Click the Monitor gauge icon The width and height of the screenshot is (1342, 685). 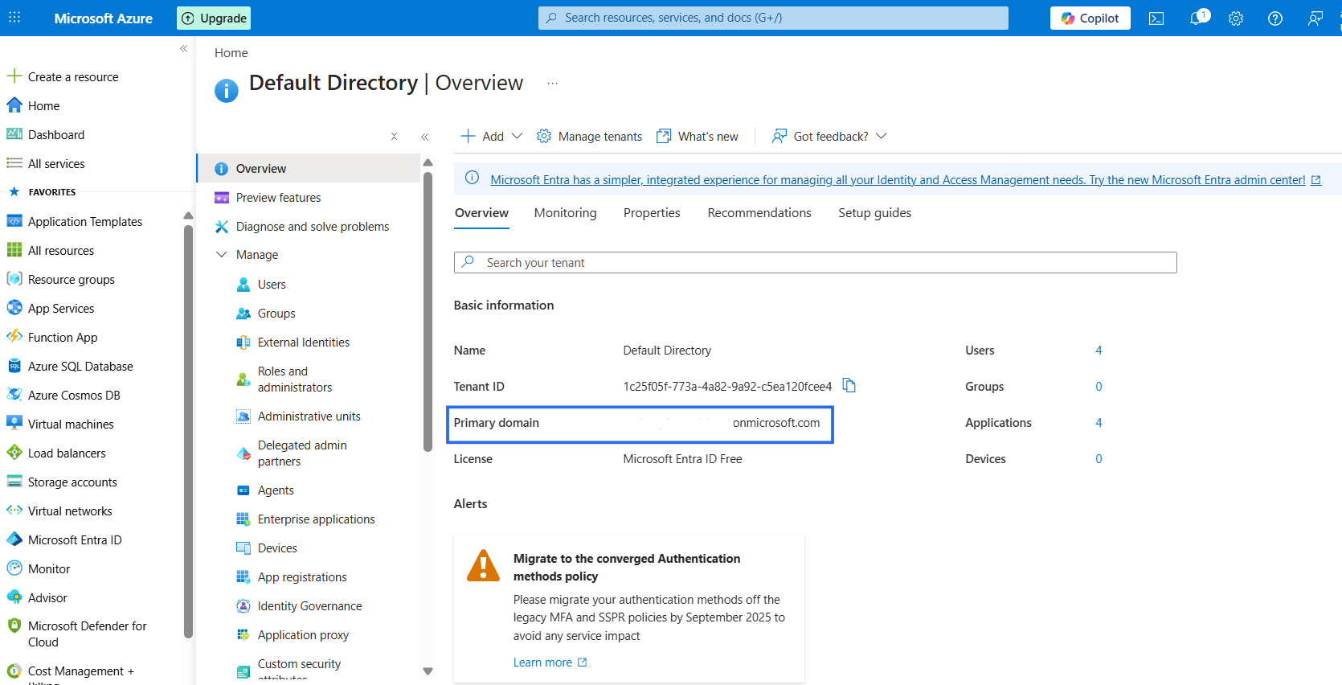(x=14, y=568)
